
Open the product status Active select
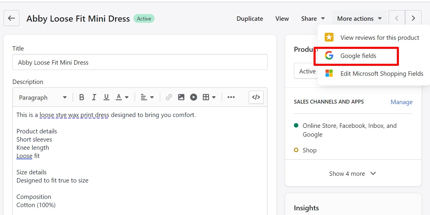[x=306, y=71]
